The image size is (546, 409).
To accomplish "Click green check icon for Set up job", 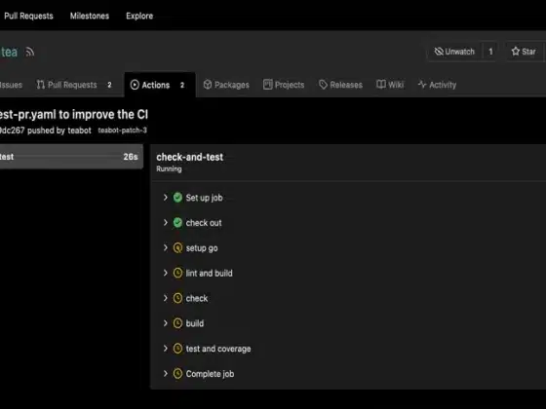I will pos(177,198).
